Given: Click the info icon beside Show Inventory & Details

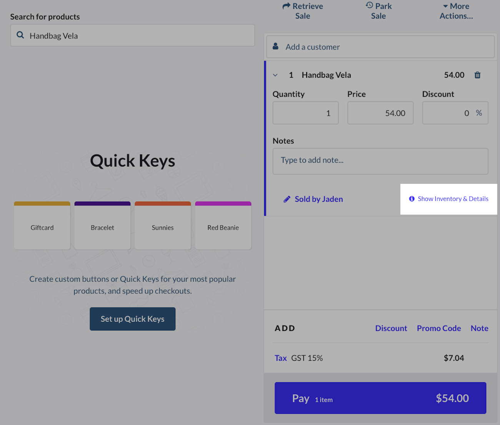Looking at the screenshot, I should click(412, 199).
